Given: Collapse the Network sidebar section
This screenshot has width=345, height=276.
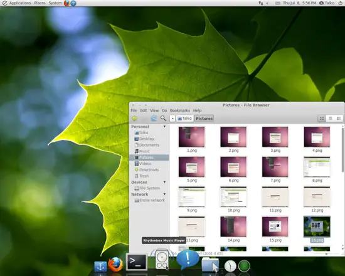Looking at the screenshot, I should [x=164, y=194].
